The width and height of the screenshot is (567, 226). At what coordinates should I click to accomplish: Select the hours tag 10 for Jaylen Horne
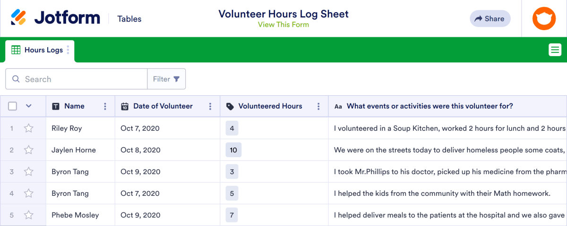(x=233, y=150)
